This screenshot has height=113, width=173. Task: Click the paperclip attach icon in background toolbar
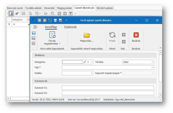click(17, 13)
